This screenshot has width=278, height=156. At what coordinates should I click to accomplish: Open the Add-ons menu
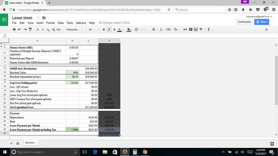tap(81, 23)
